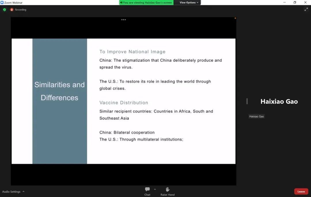
Task: Minimize the Zoom Webinar window
Action: (285, 2)
